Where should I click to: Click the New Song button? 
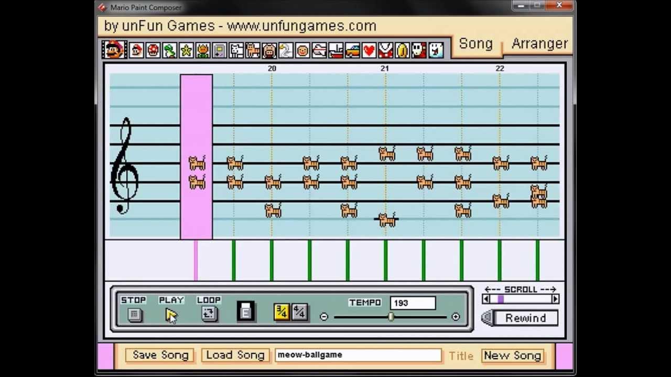(x=512, y=356)
